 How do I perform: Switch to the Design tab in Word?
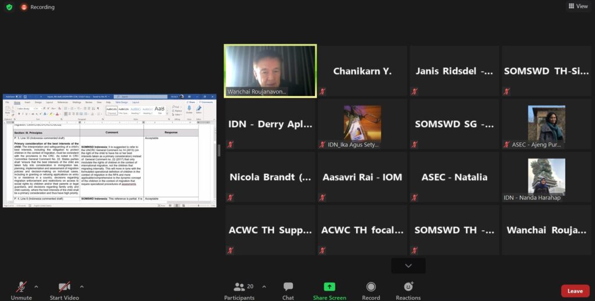click(x=38, y=102)
